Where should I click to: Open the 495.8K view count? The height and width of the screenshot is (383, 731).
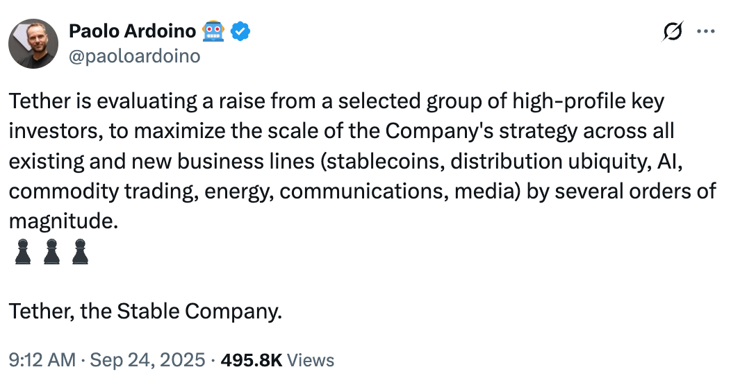[252, 360]
